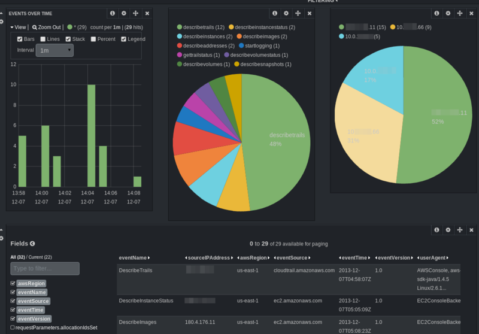The width and height of the screenshot is (479, 334).
Task: Show Current (22) fields
Action: 40,257
